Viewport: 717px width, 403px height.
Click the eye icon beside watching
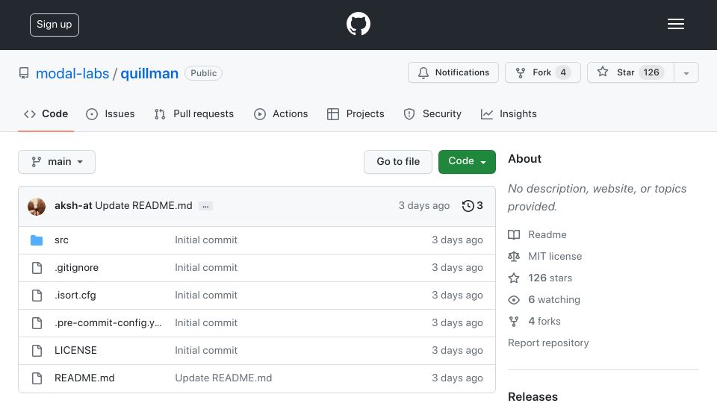coord(514,300)
